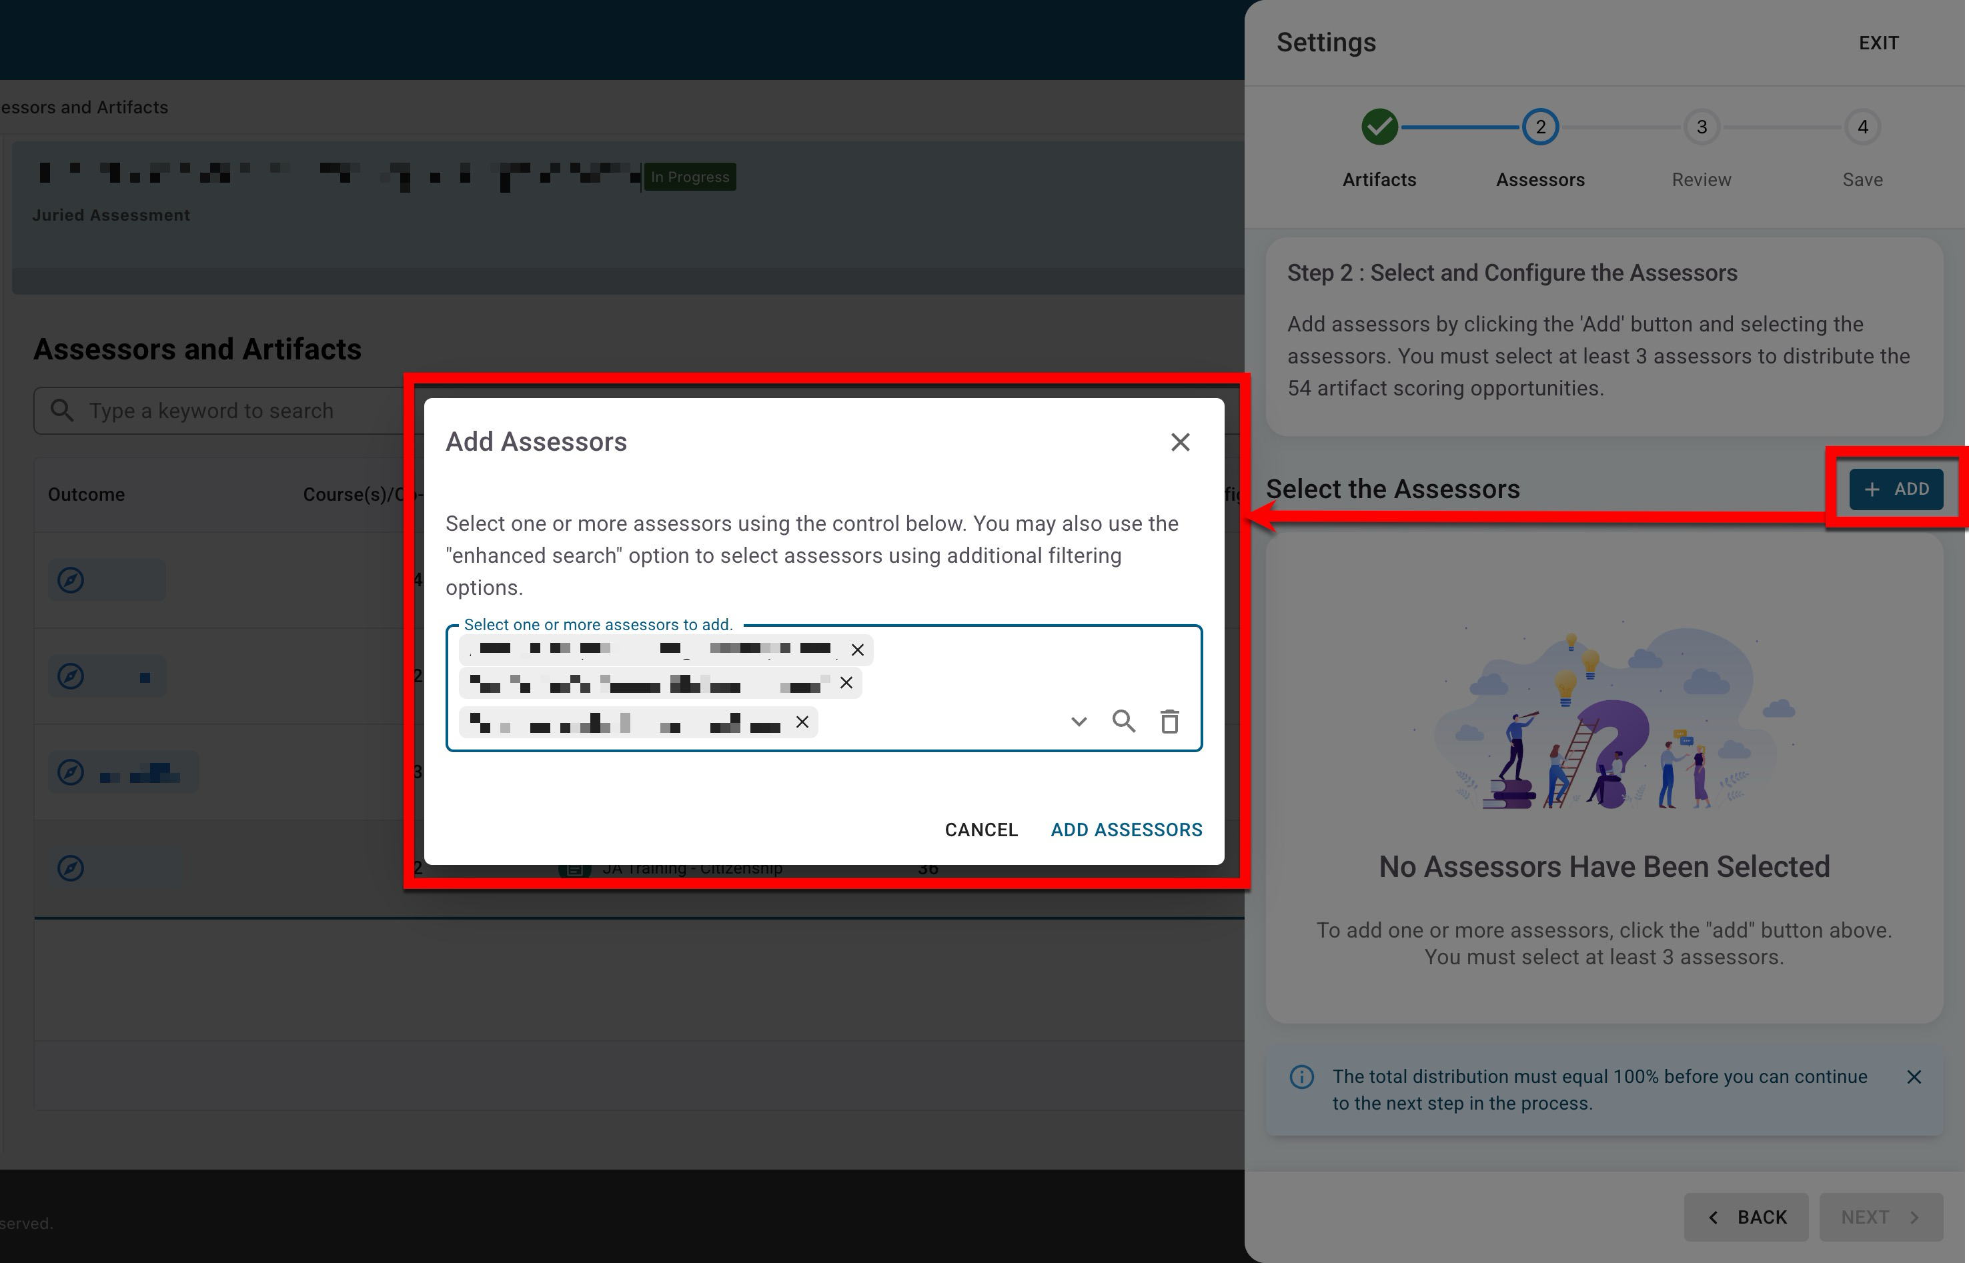This screenshot has height=1263, width=1969.
Task: Select step 4 Save in stepper
Action: pyautogui.click(x=1862, y=127)
